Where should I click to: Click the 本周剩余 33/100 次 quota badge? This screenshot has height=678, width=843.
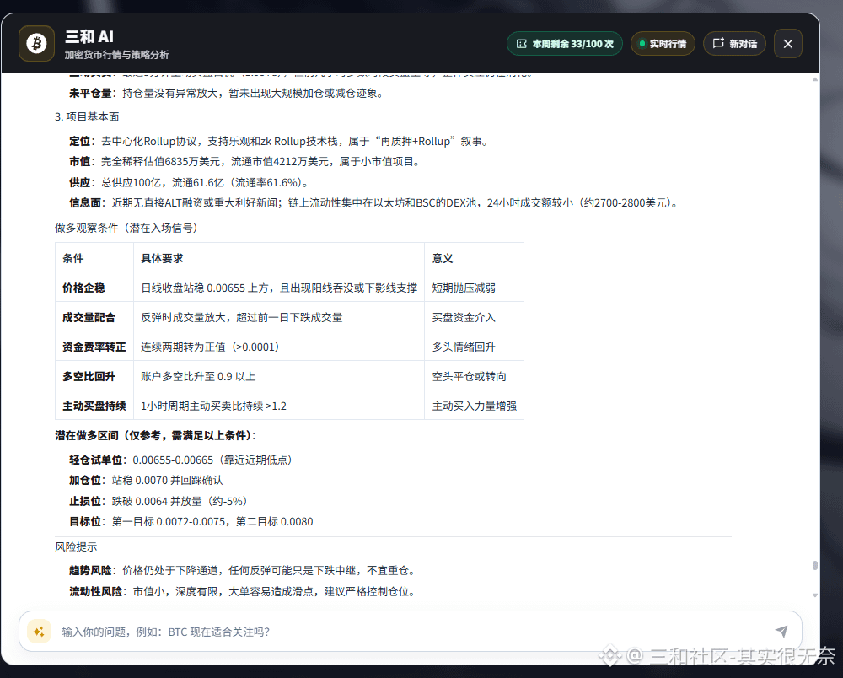coord(565,44)
